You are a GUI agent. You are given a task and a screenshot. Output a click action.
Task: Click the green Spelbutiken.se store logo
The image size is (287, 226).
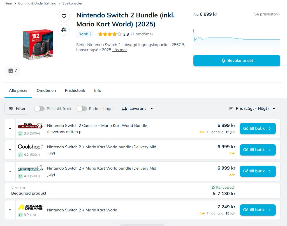click(x=30, y=168)
